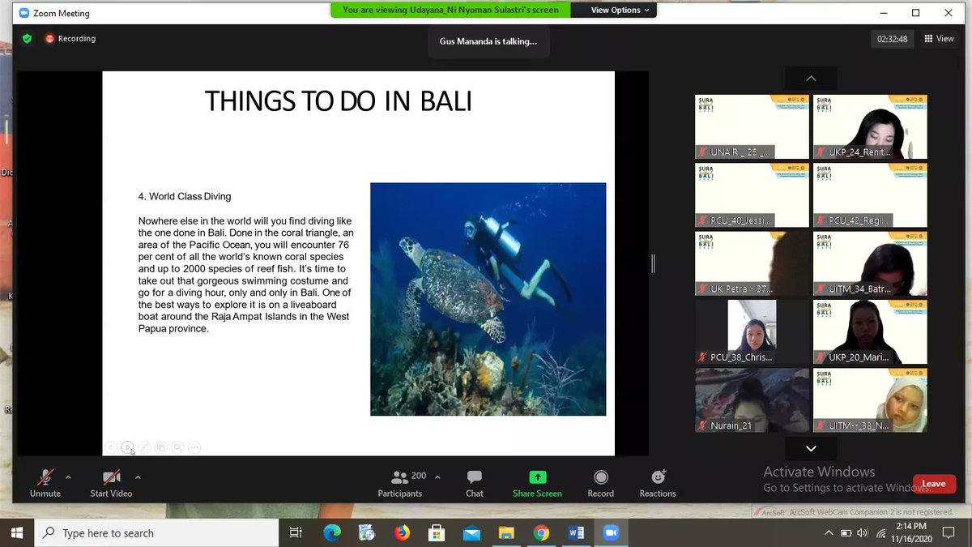972x547 pixels.
Task: Open Task View on the taskbar
Action: 296,532
